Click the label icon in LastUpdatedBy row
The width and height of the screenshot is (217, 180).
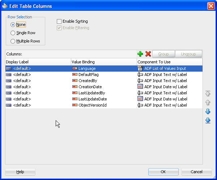pos(9,93)
